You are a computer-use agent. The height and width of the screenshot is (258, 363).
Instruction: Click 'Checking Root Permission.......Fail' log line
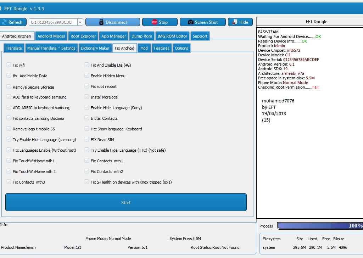point(288,87)
